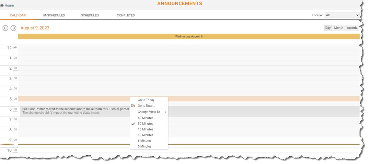Image resolution: width=368 pixels, height=164 pixels.
Task: Select 60 Minutes time scale
Action: pos(145,118)
